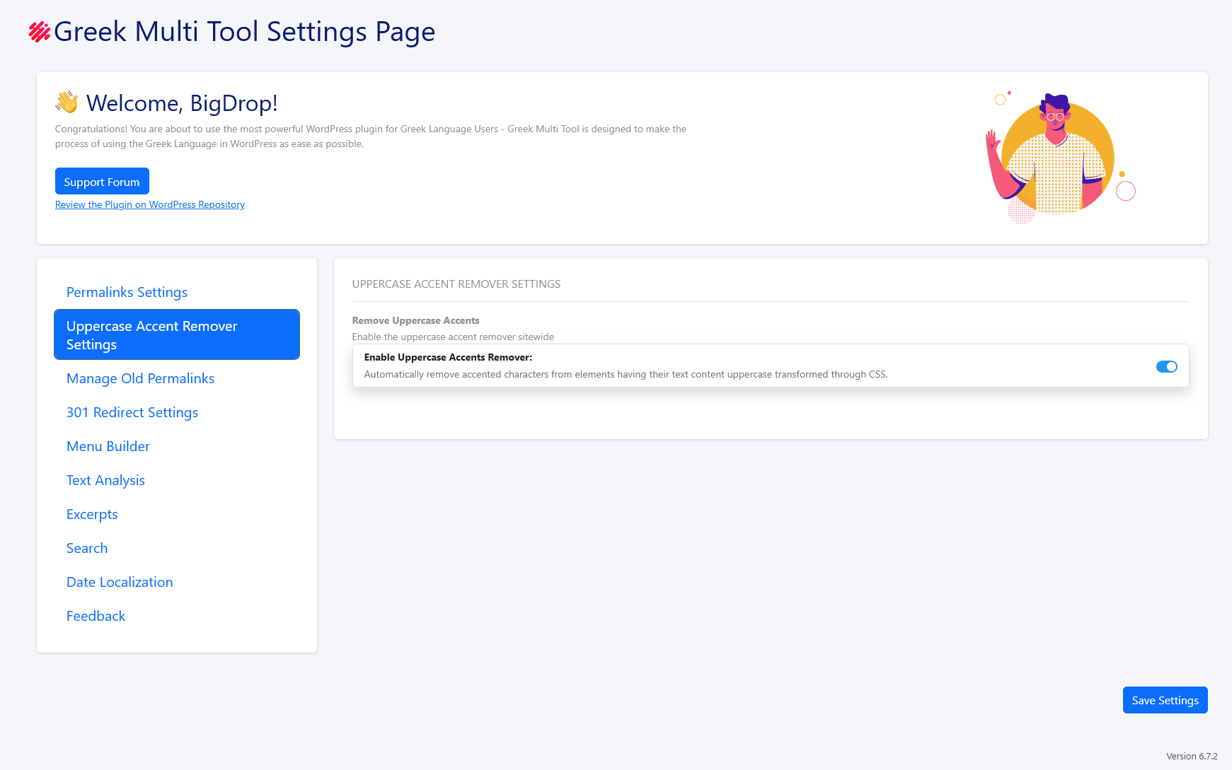
Task: Select Uppercase Accent Remover Settings tab
Action: pyautogui.click(x=176, y=334)
